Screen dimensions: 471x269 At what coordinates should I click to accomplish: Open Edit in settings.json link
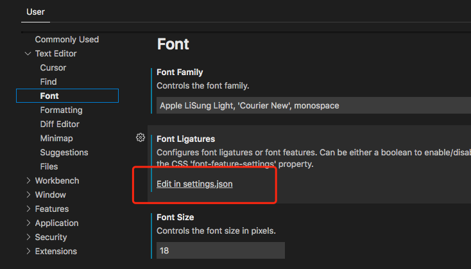click(x=194, y=184)
